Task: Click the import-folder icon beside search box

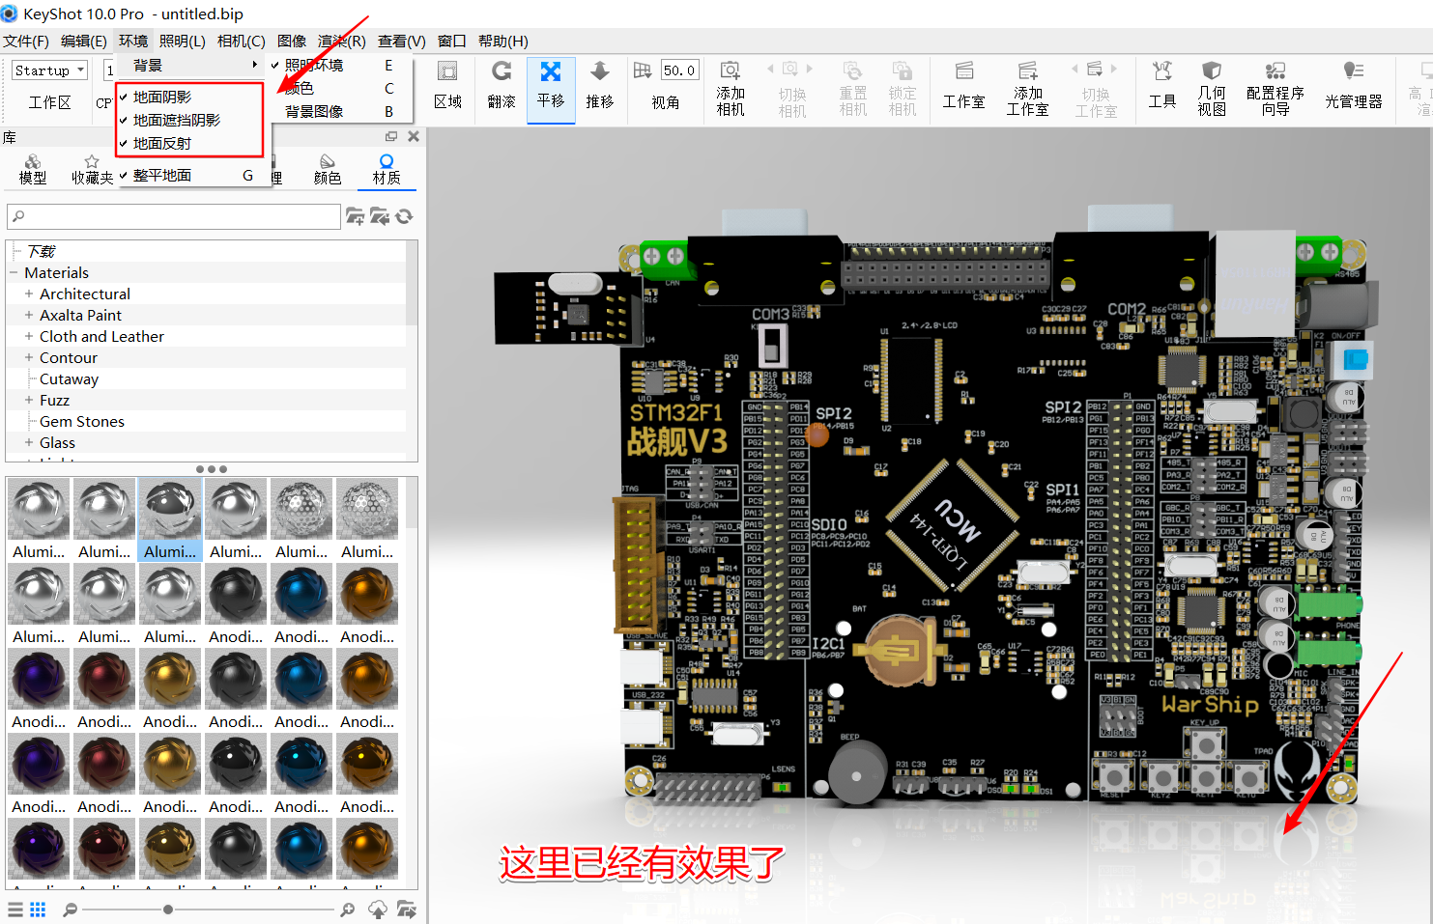Action: (x=380, y=216)
